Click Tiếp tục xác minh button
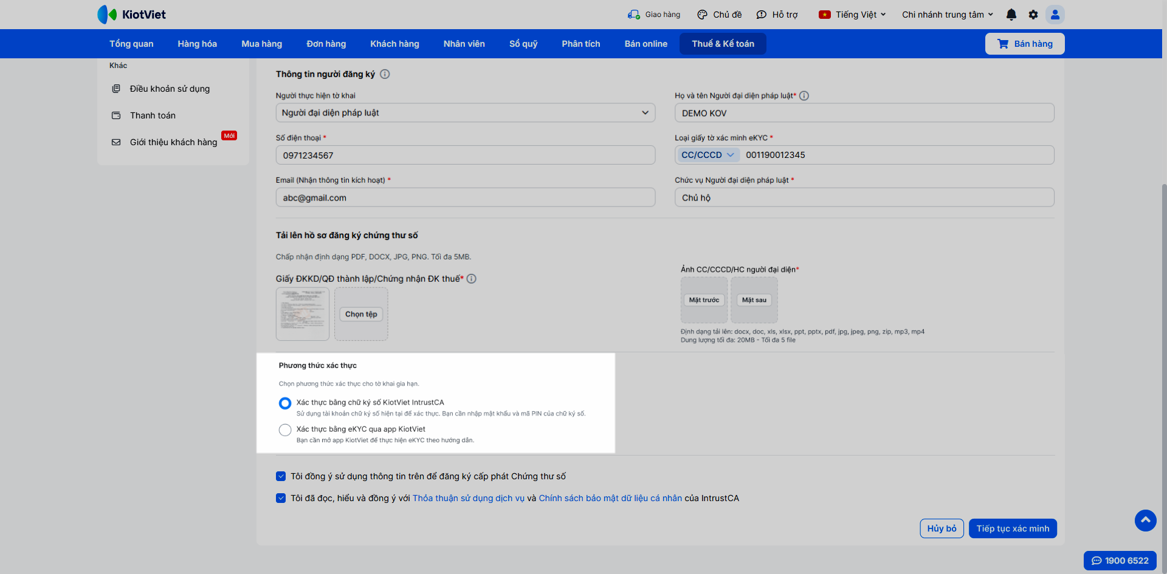The width and height of the screenshot is (1167, 574). point(1013,528)
